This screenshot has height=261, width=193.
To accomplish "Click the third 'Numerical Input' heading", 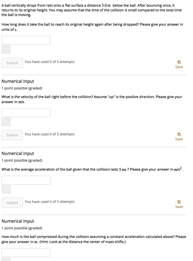I will click(x=18, y=221).
